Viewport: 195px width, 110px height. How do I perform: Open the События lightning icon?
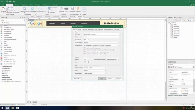pos(78,9)
